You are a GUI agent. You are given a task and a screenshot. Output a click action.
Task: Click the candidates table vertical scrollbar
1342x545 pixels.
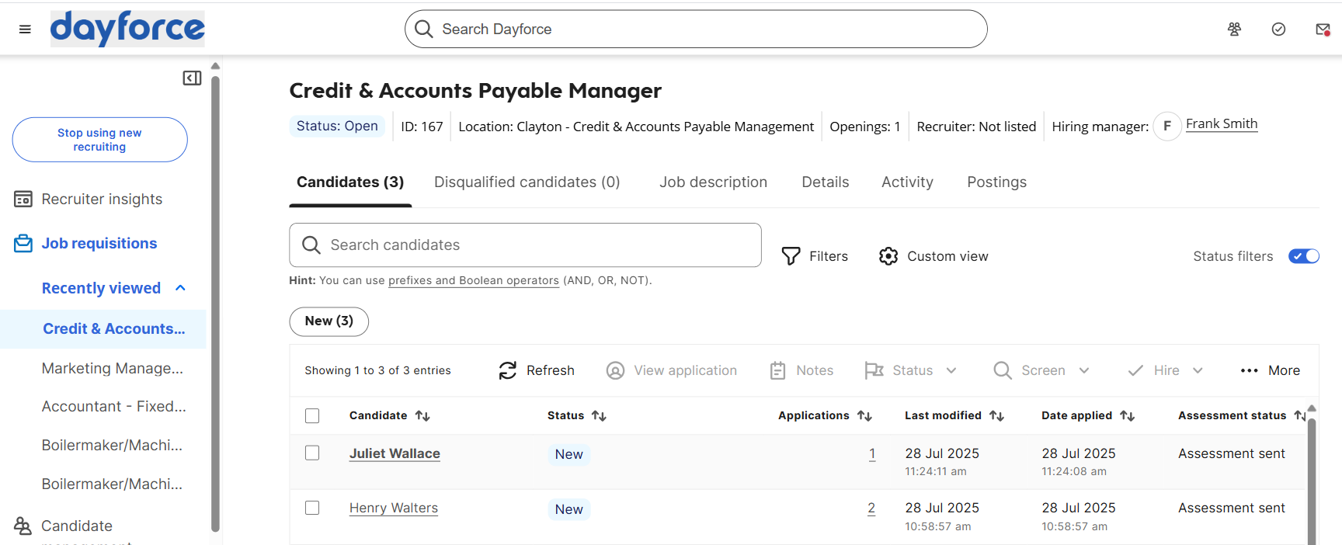point(1312,481)
